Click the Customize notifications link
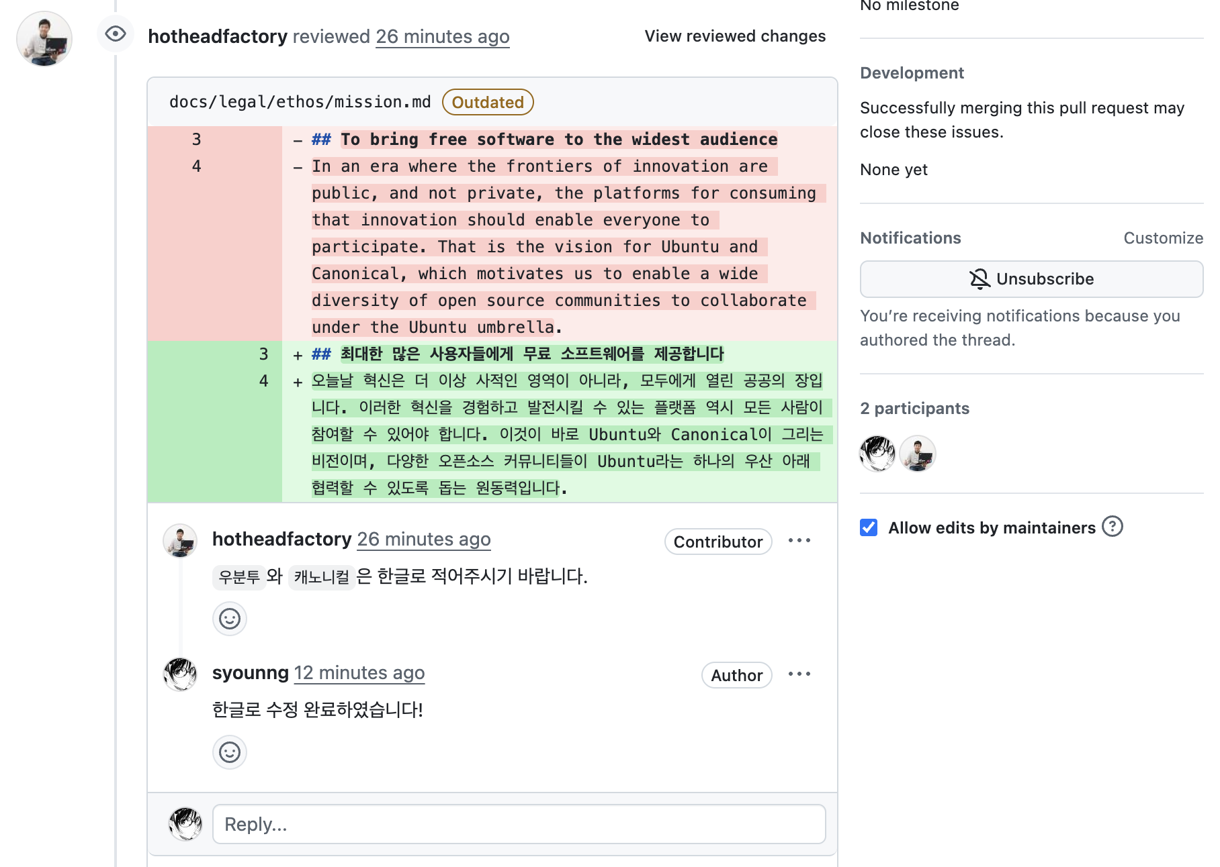Image resolution: width=1220 pixels, height=867 pixels. pos(1163,238)
